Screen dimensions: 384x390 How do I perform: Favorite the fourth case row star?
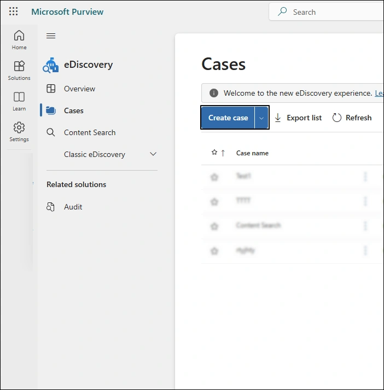coord(214,251)
